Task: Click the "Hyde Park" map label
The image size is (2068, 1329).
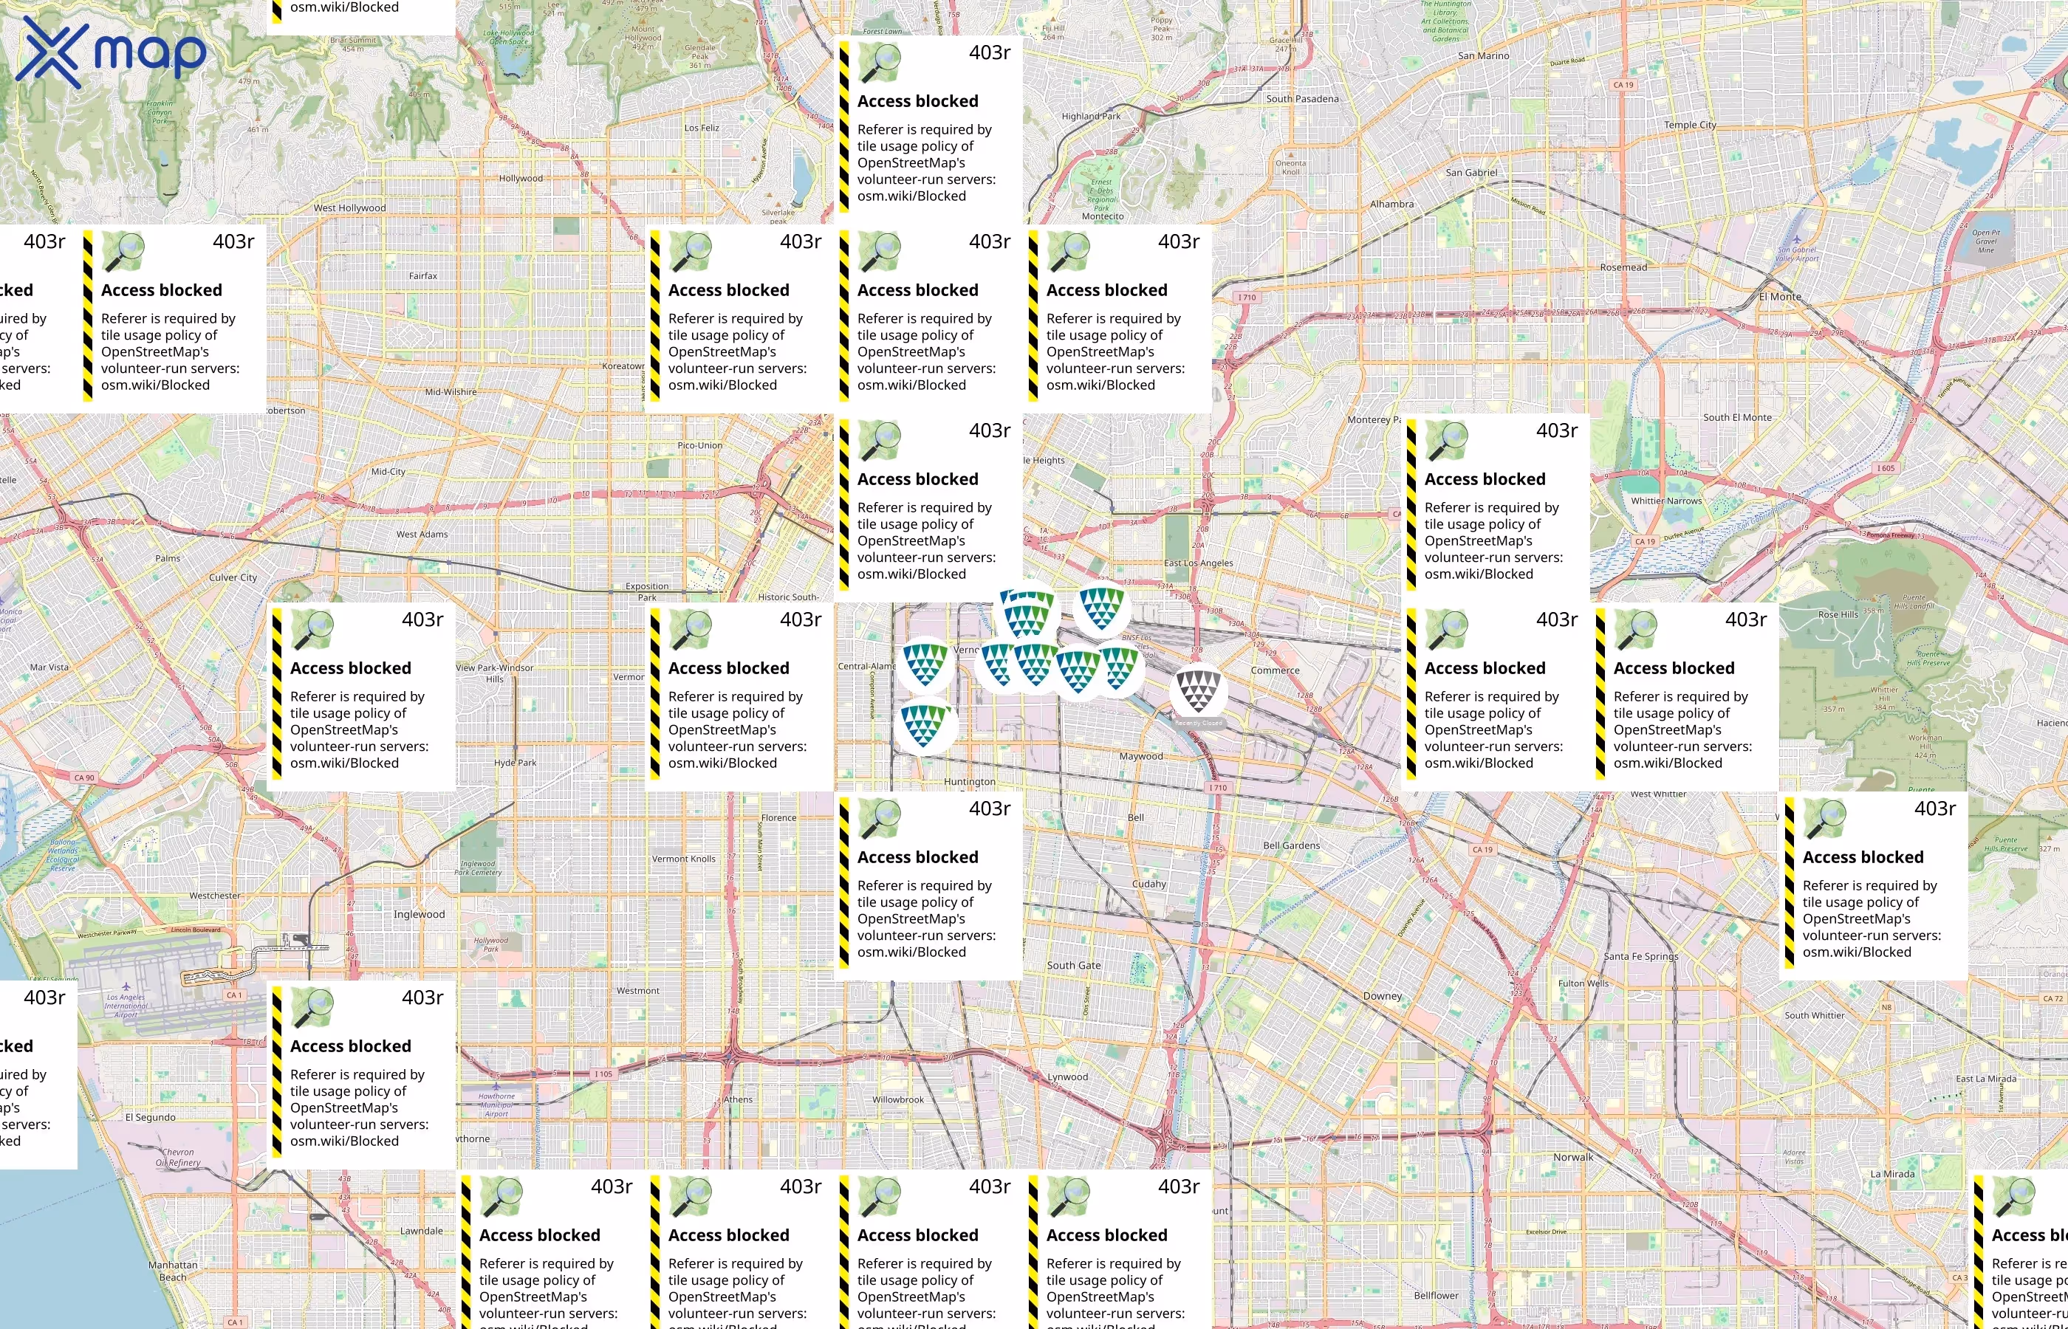Action: click(x=516, y=763)
